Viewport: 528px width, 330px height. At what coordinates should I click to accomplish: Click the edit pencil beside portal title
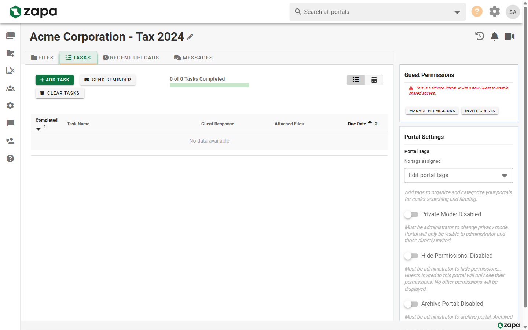point(190,37)
